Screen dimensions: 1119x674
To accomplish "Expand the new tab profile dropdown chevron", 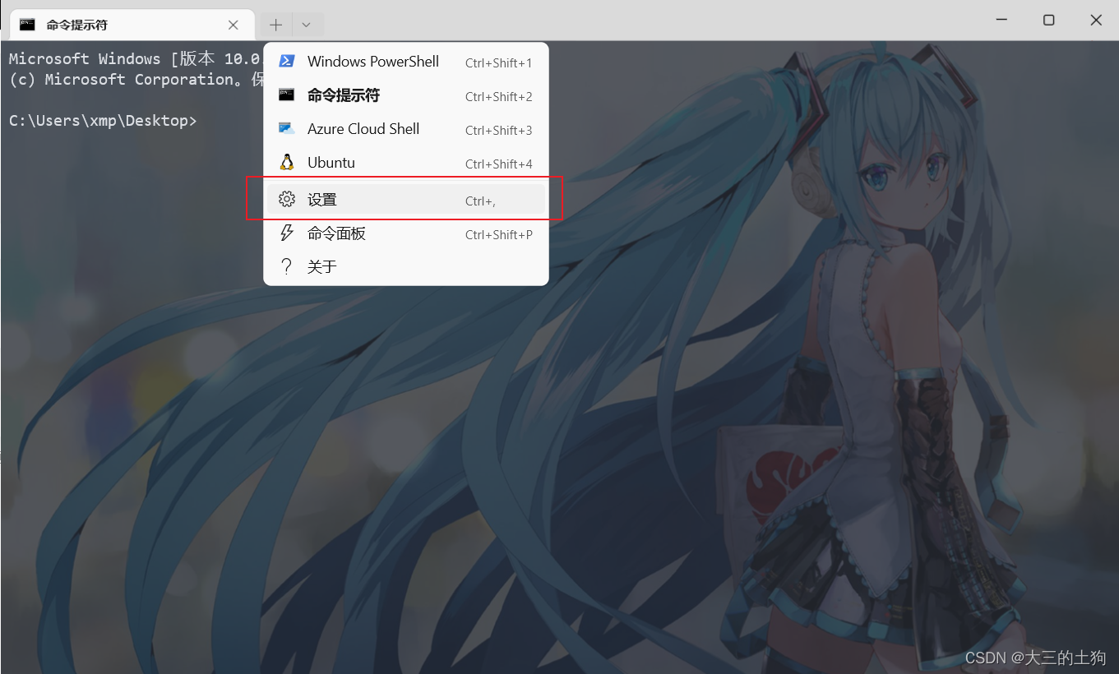I will [x=306, y=25].
